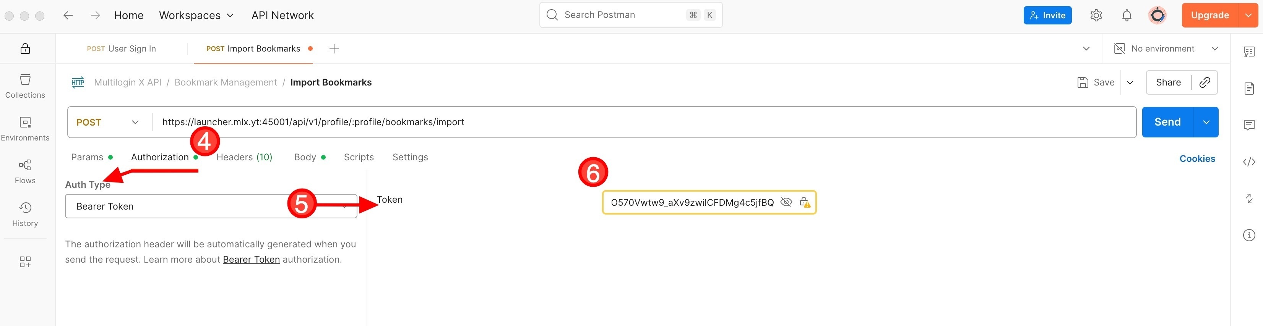
Task: Open the request info panel
Action: click(x=1249, y=235)
